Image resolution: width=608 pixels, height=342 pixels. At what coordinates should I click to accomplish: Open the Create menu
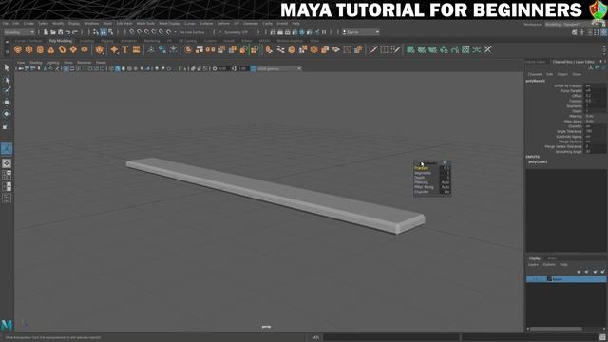pos(28,24)
